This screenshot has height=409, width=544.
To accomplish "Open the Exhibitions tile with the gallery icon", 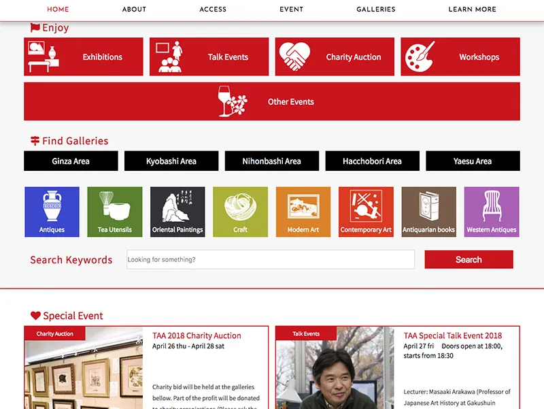I will [x=83, y=56].
